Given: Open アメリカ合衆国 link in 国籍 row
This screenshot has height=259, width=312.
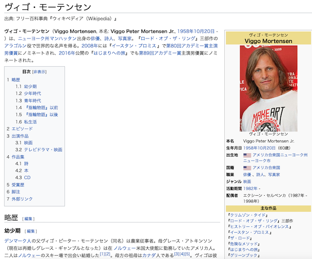Looking at the screenshot, I should point(266,167).
